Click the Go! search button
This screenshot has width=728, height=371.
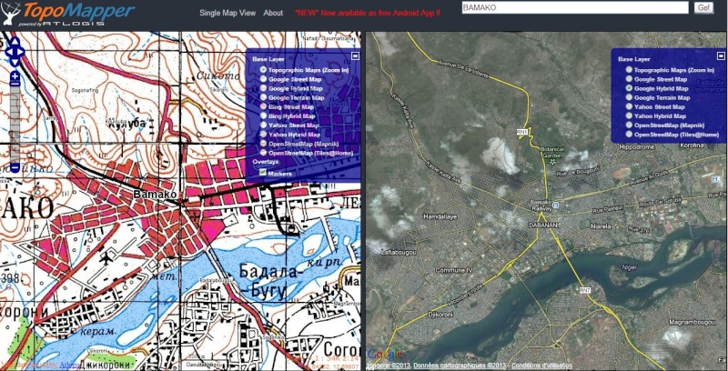click(703, 7)
